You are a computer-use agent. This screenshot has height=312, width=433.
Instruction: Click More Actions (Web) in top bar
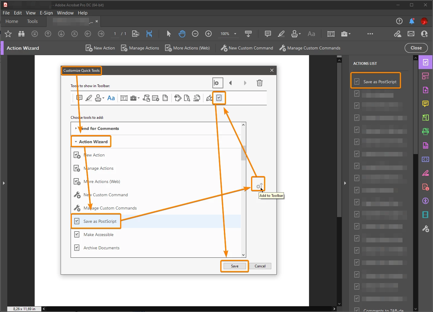pyautogui.click(x=187, y=48)
